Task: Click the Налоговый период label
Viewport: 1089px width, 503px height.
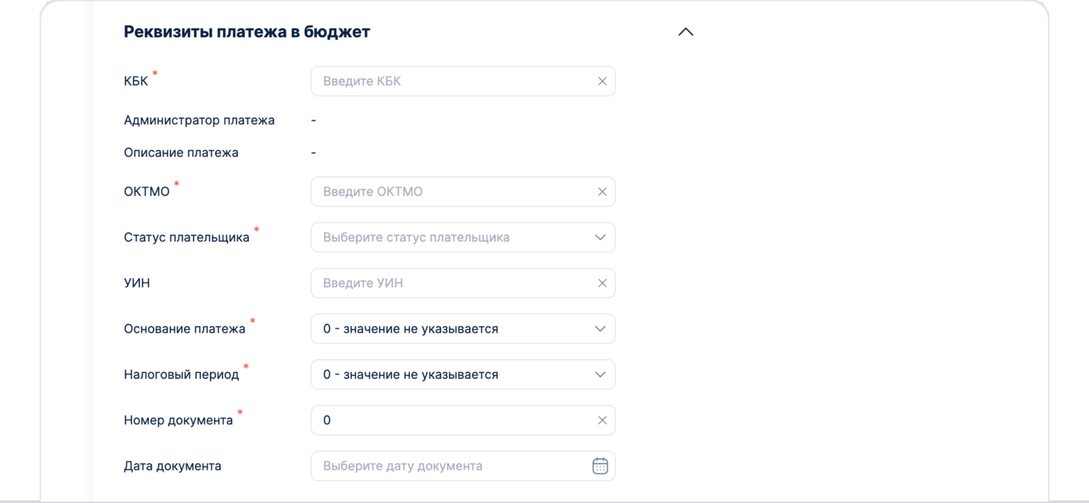Action: point(181,375)
